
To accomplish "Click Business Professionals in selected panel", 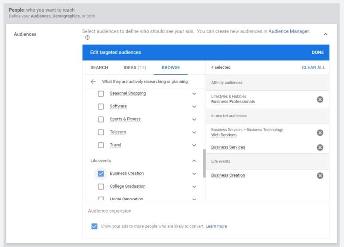I will 233,102.
